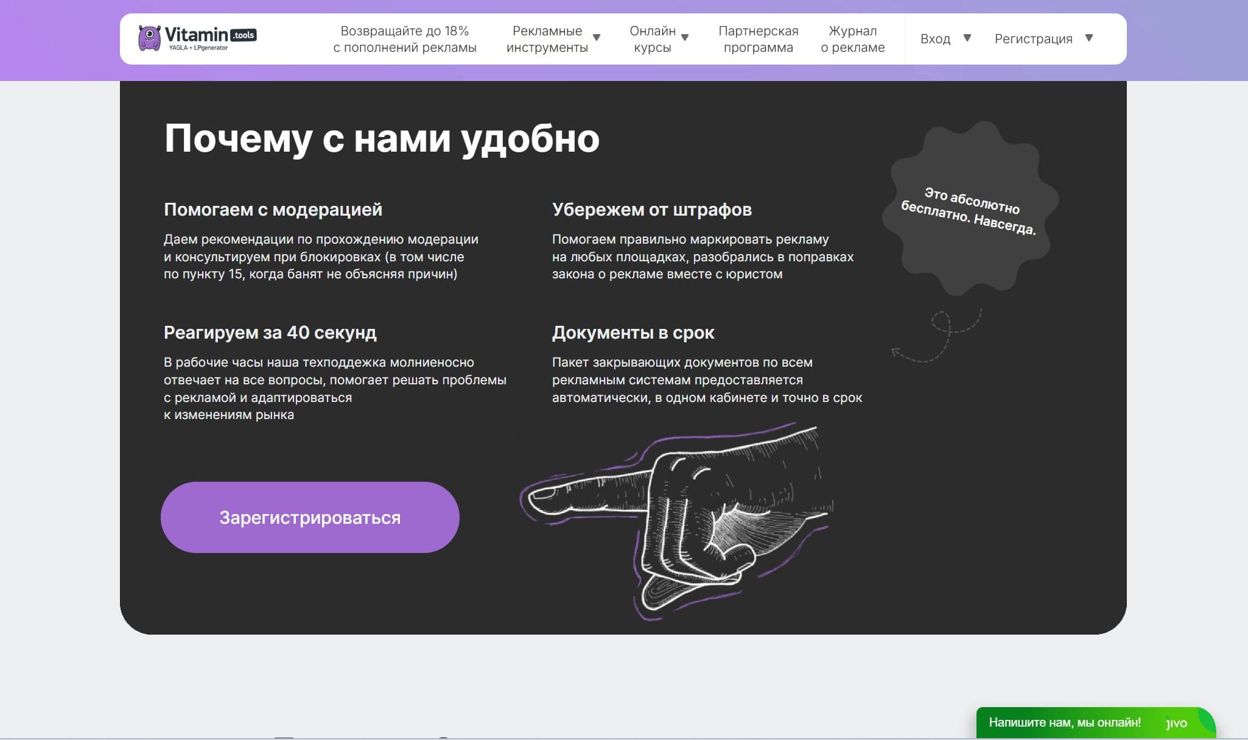Image resolution: width=1248 pixels, height=740 pixels.
Task: Expand the 'Онлайн курсы' dropdown arrow
Action: (685, 38)
